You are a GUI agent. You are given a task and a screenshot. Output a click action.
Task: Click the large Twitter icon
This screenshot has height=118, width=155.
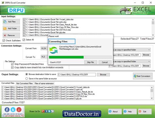(13, 110)
